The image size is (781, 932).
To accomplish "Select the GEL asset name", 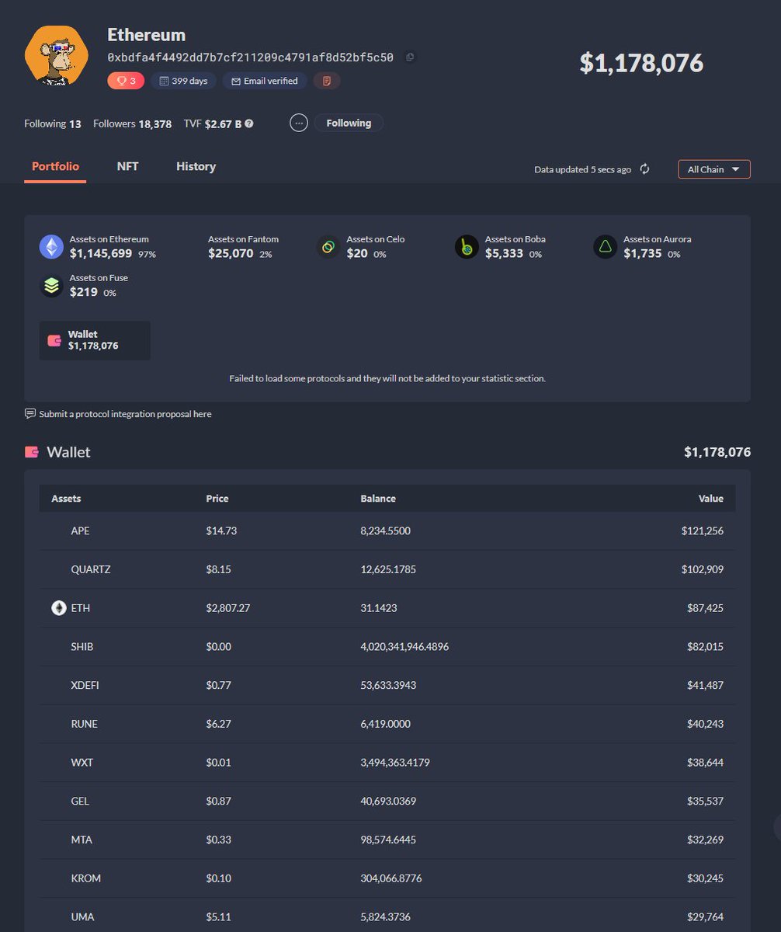I will 81,801.
